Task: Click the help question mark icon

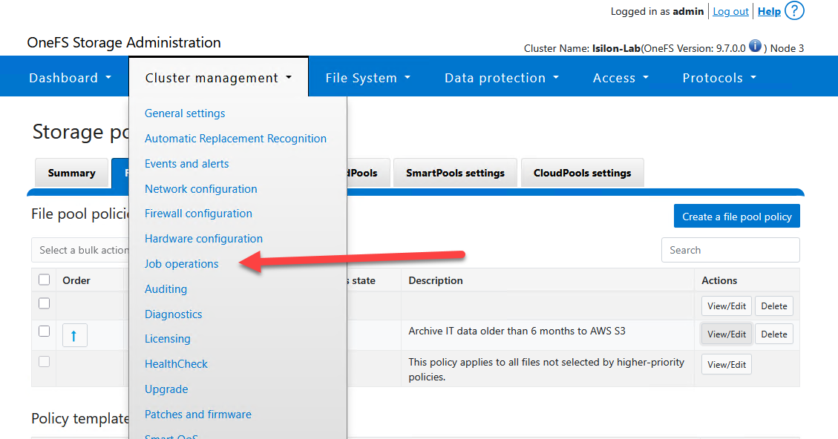Action: [x=794, y=11]
